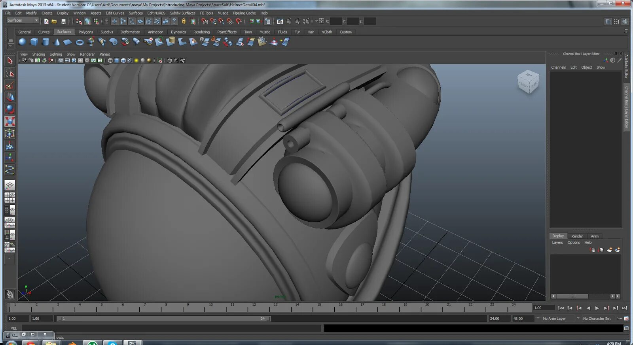Viewport: 633px width, 345px height.
Task: Move selected layer up icon
Action: tap(592, 250)
